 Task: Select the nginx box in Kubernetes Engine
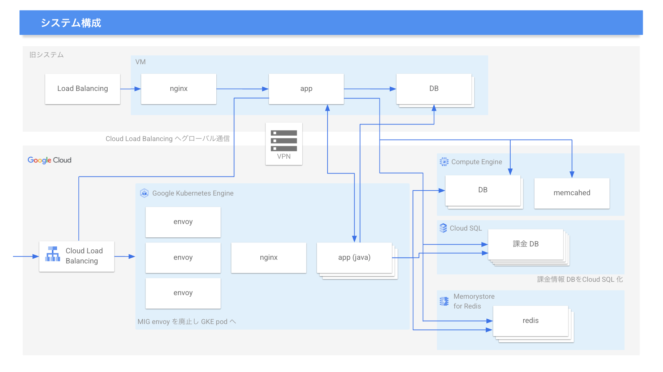tap(269, 258)
